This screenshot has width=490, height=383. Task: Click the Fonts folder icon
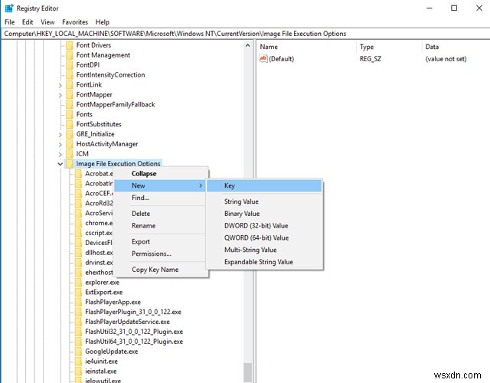coord(70,114)
